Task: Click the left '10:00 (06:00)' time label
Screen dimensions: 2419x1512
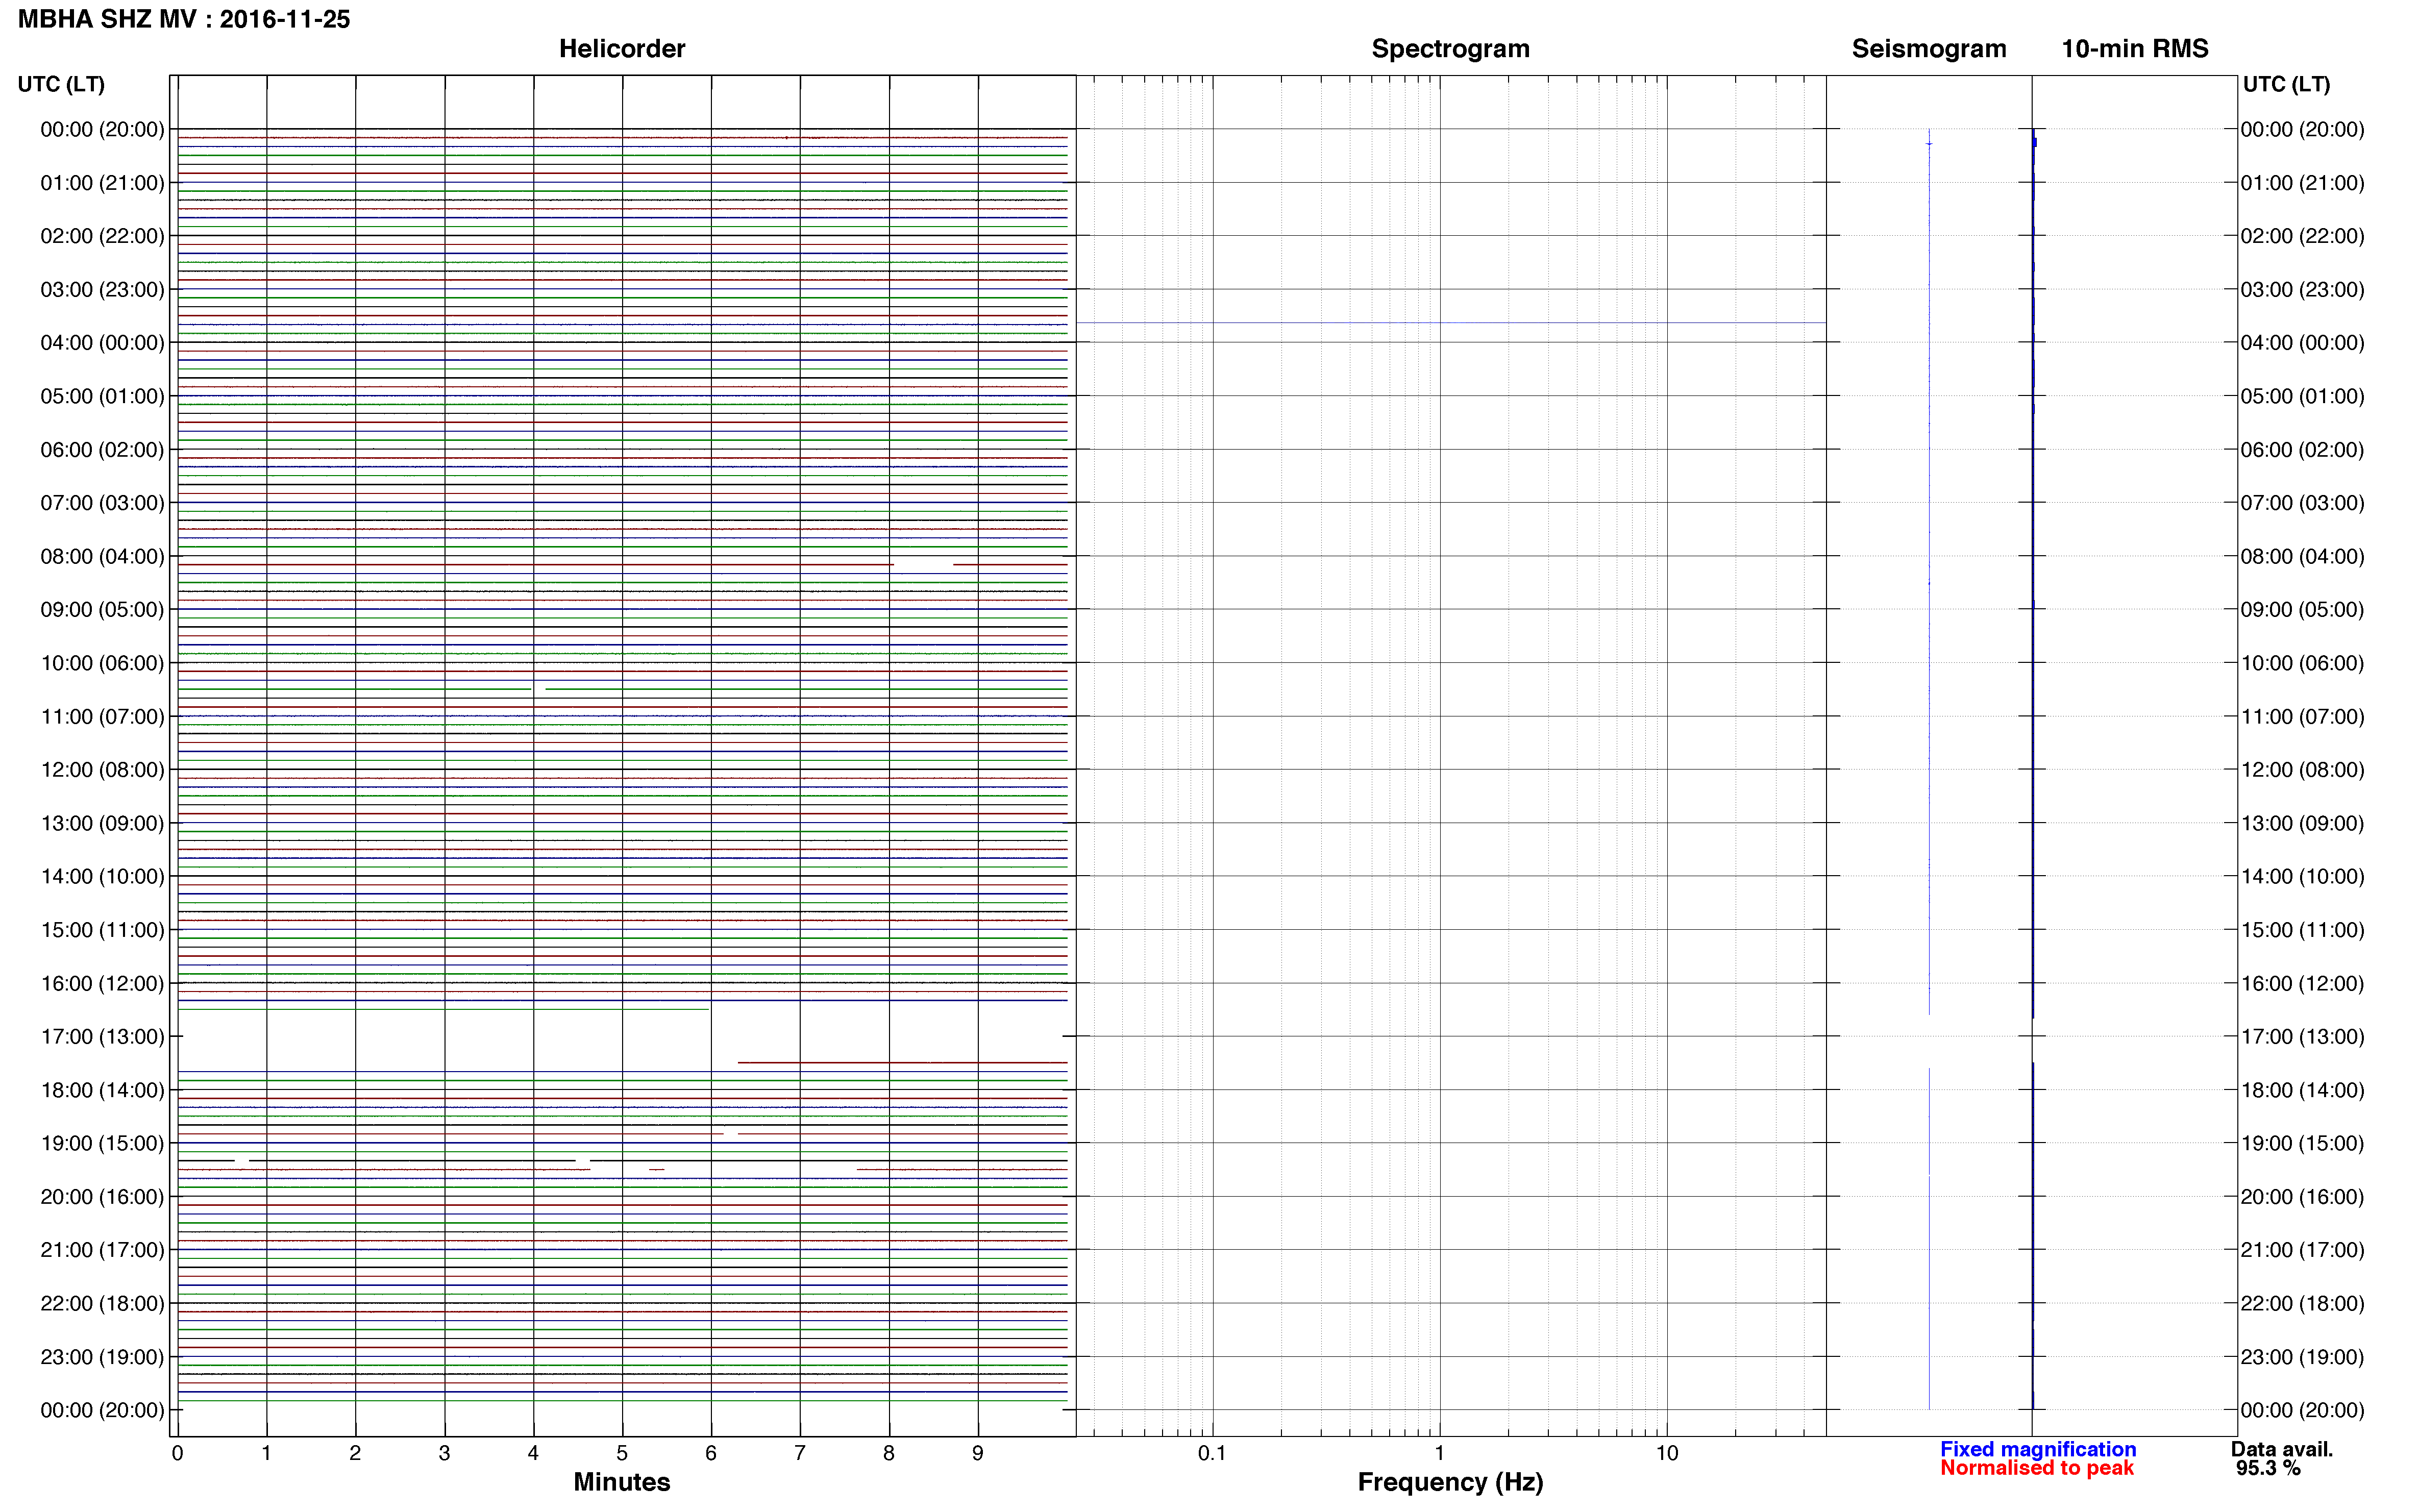Action: click(x=102, y=663)
